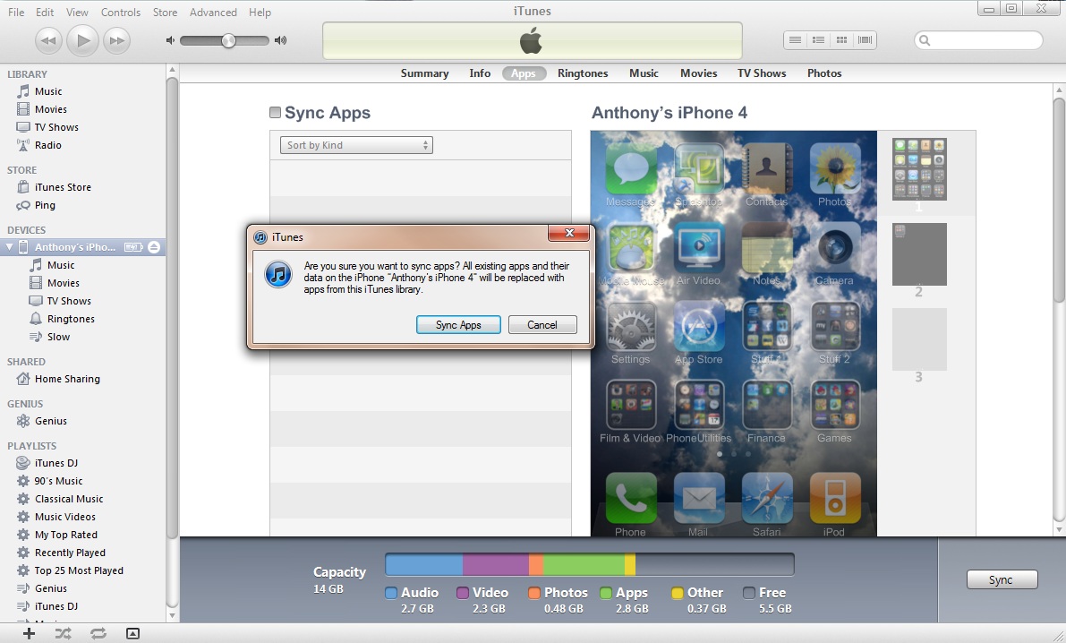Switch to the Ringtones tab

tap(583, 73)
